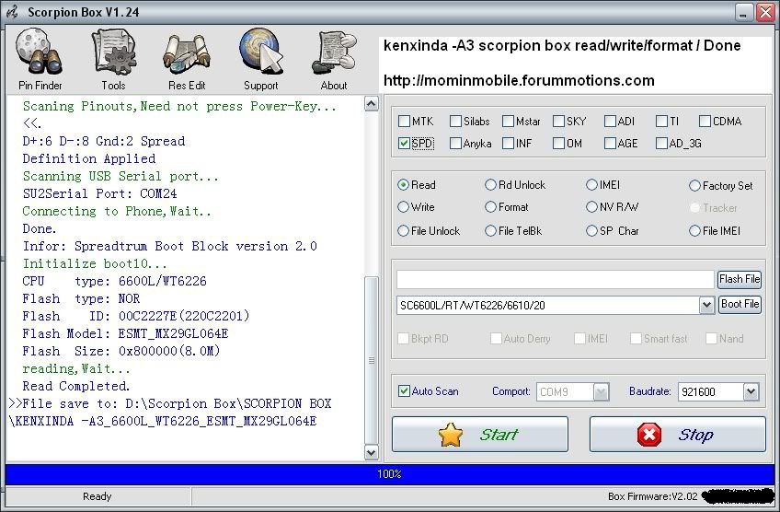Open the Tools icon
Image resolution: width=780 pixels, height=512 pixels.
point(113,59)
